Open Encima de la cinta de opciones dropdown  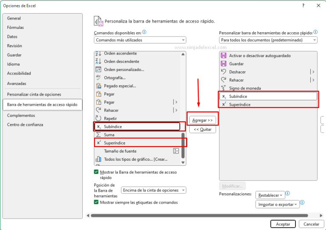pyautogui.click(x=153, y=190)
